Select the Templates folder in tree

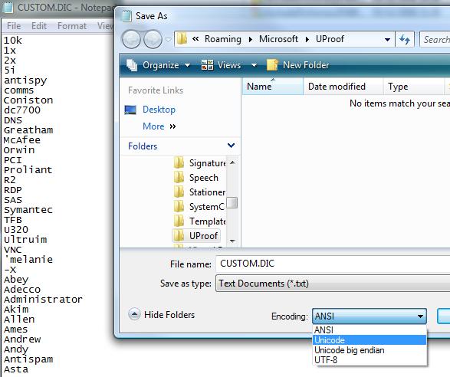click(200, 221)
